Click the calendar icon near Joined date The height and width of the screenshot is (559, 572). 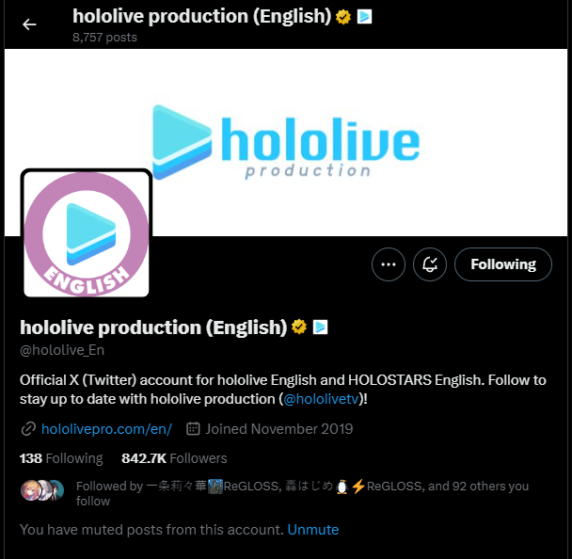click(193, 429)
